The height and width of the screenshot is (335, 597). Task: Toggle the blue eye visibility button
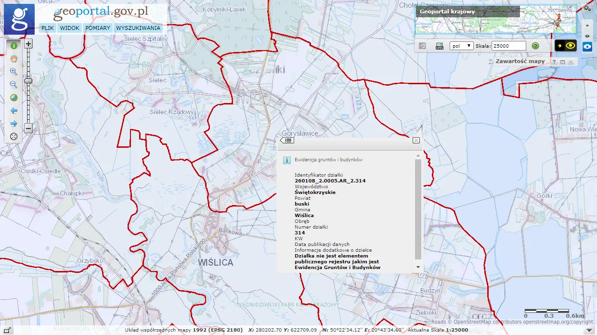click(x=587, y=47)
